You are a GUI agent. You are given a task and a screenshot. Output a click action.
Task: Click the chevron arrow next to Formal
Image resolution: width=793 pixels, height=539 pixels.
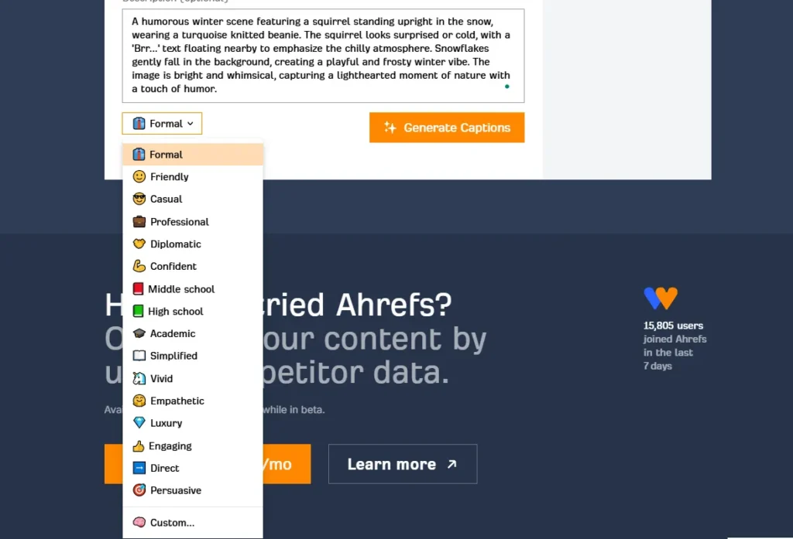pos(191,123)
